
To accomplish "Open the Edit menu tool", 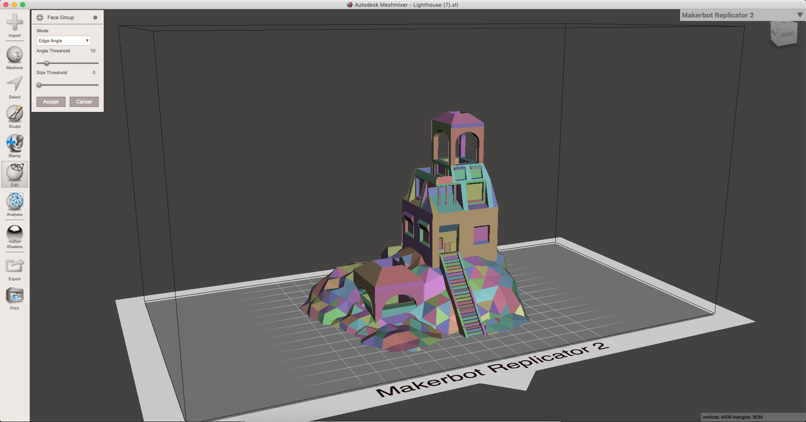I will pyautogui.click(x=15, y=174).
